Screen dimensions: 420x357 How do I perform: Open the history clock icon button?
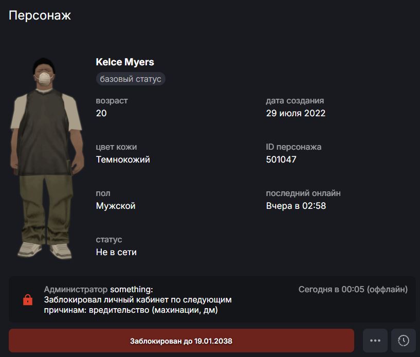coord(404,341)
